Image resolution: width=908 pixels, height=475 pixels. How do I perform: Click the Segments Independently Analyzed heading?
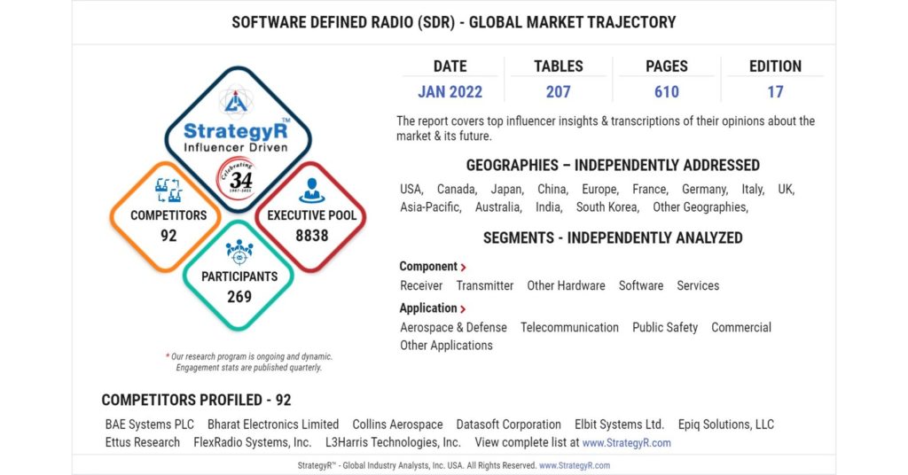point(613,238)
